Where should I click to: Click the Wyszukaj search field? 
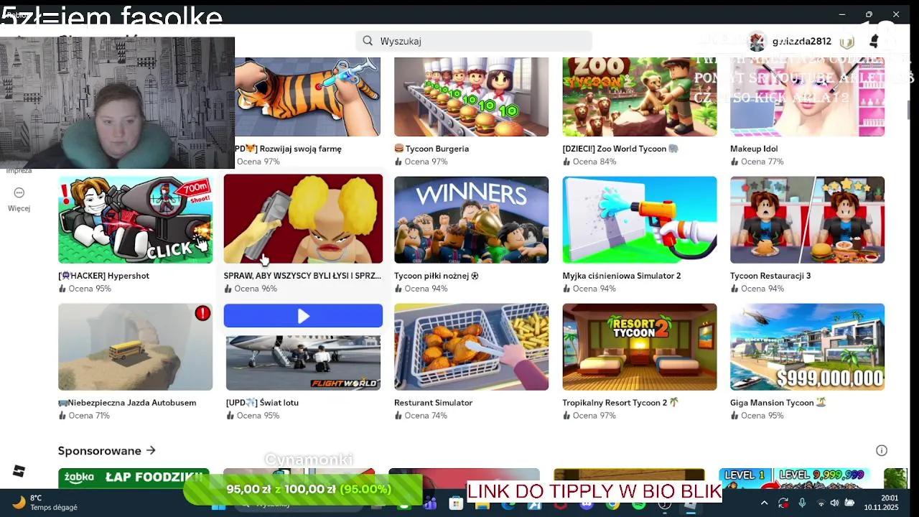pos(474,41)
